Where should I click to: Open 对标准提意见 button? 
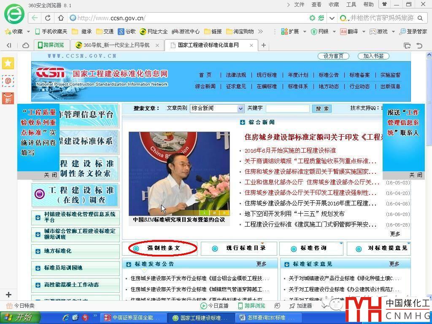click(x=379, y=248)
